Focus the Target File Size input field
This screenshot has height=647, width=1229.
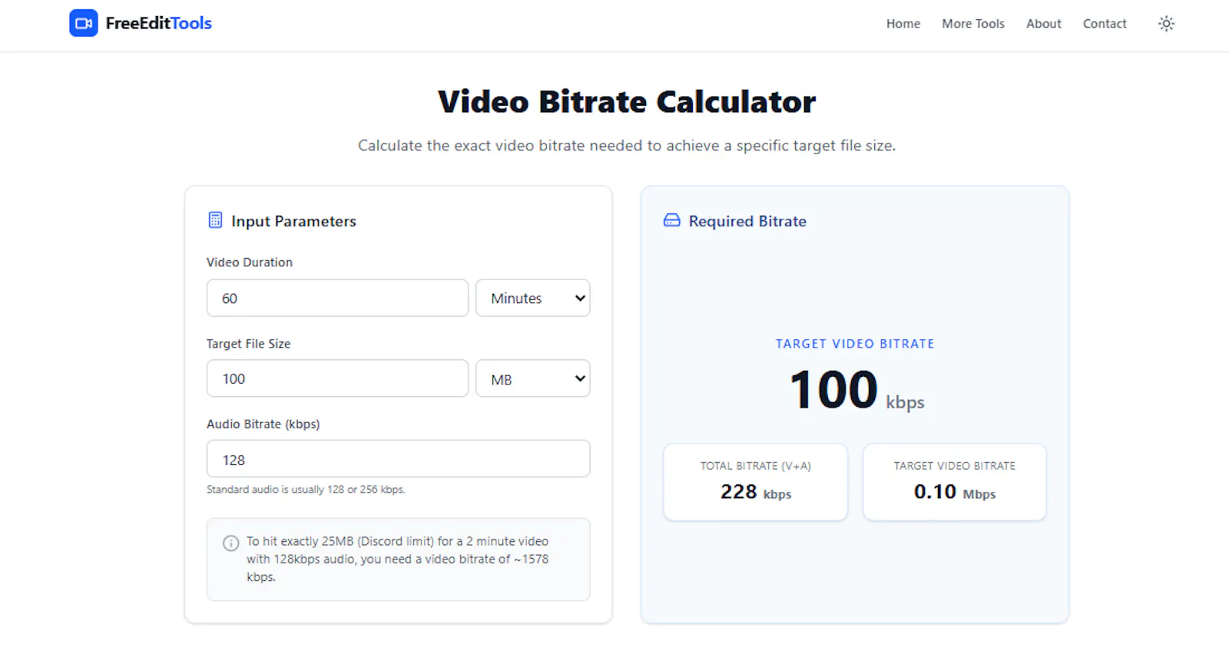[337, 378]
